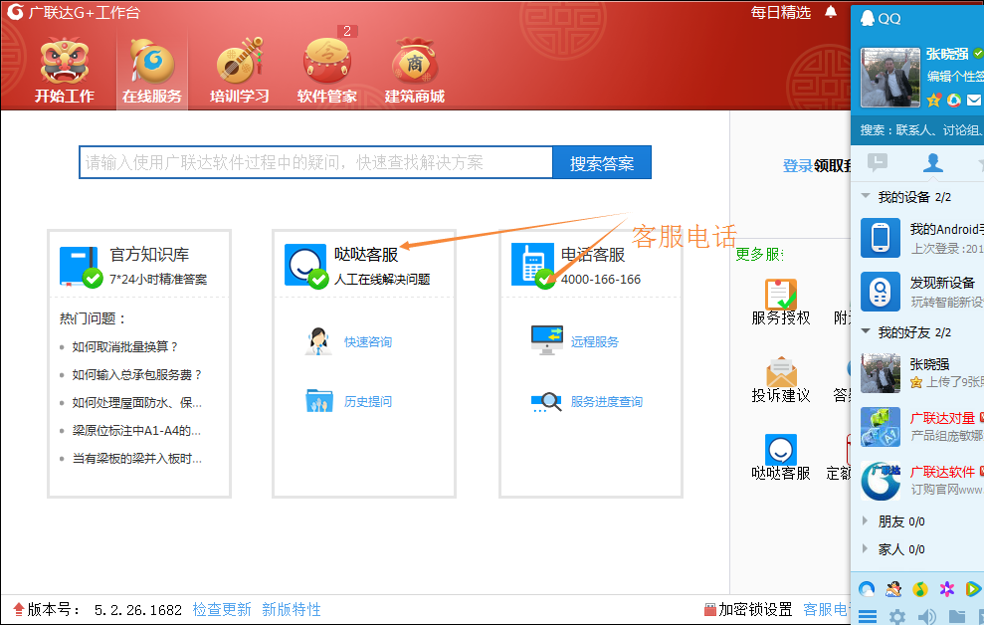Click the 4000-166-166 phone number
The height and width of the screenshot is (625, 984).
[x=601, y=280]
